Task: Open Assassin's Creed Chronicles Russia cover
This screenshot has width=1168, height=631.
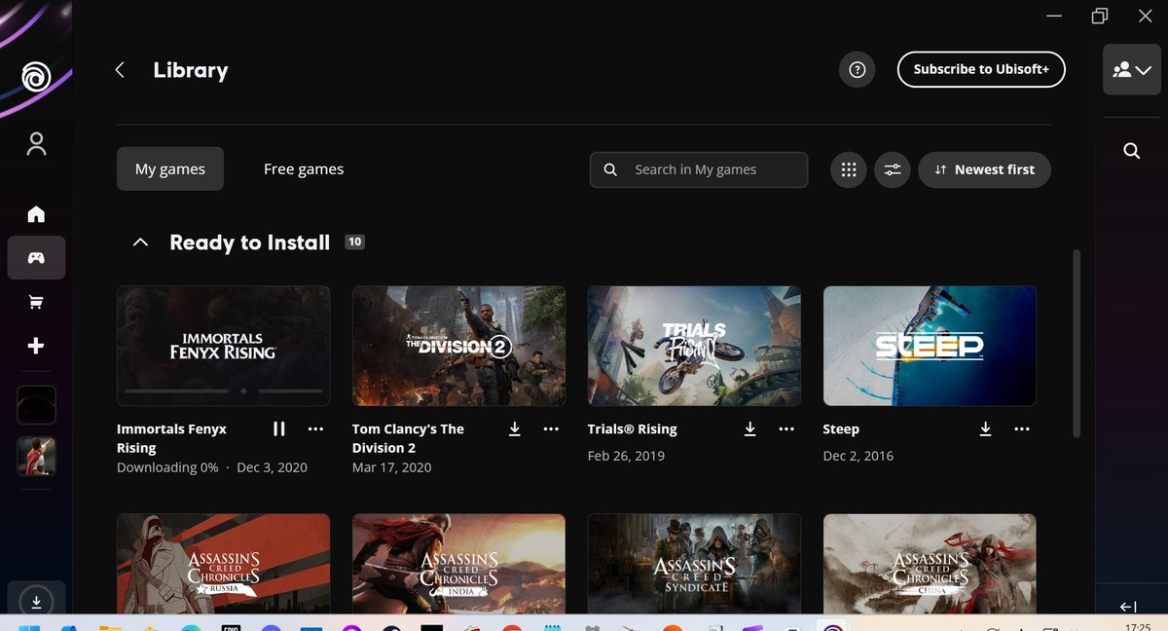Action: click(x=223, y=564)
